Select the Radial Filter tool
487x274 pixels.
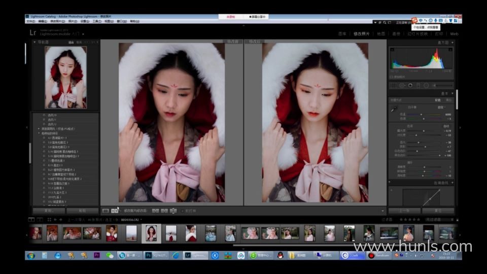(426, 85)
